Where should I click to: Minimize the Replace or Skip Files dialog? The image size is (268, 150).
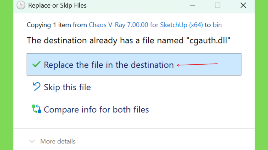point(192,5)
